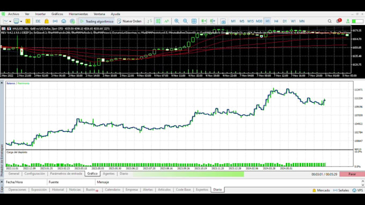The width and height of the screenshot is (365, 205).
Task: Open the Ver menu
Action: point(27,14)
